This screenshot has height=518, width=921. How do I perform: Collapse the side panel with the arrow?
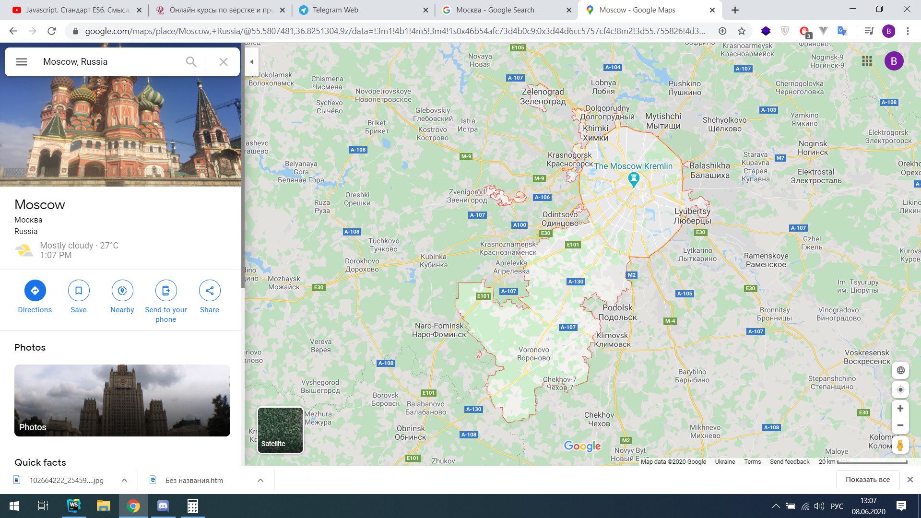[x=252, y=62]
